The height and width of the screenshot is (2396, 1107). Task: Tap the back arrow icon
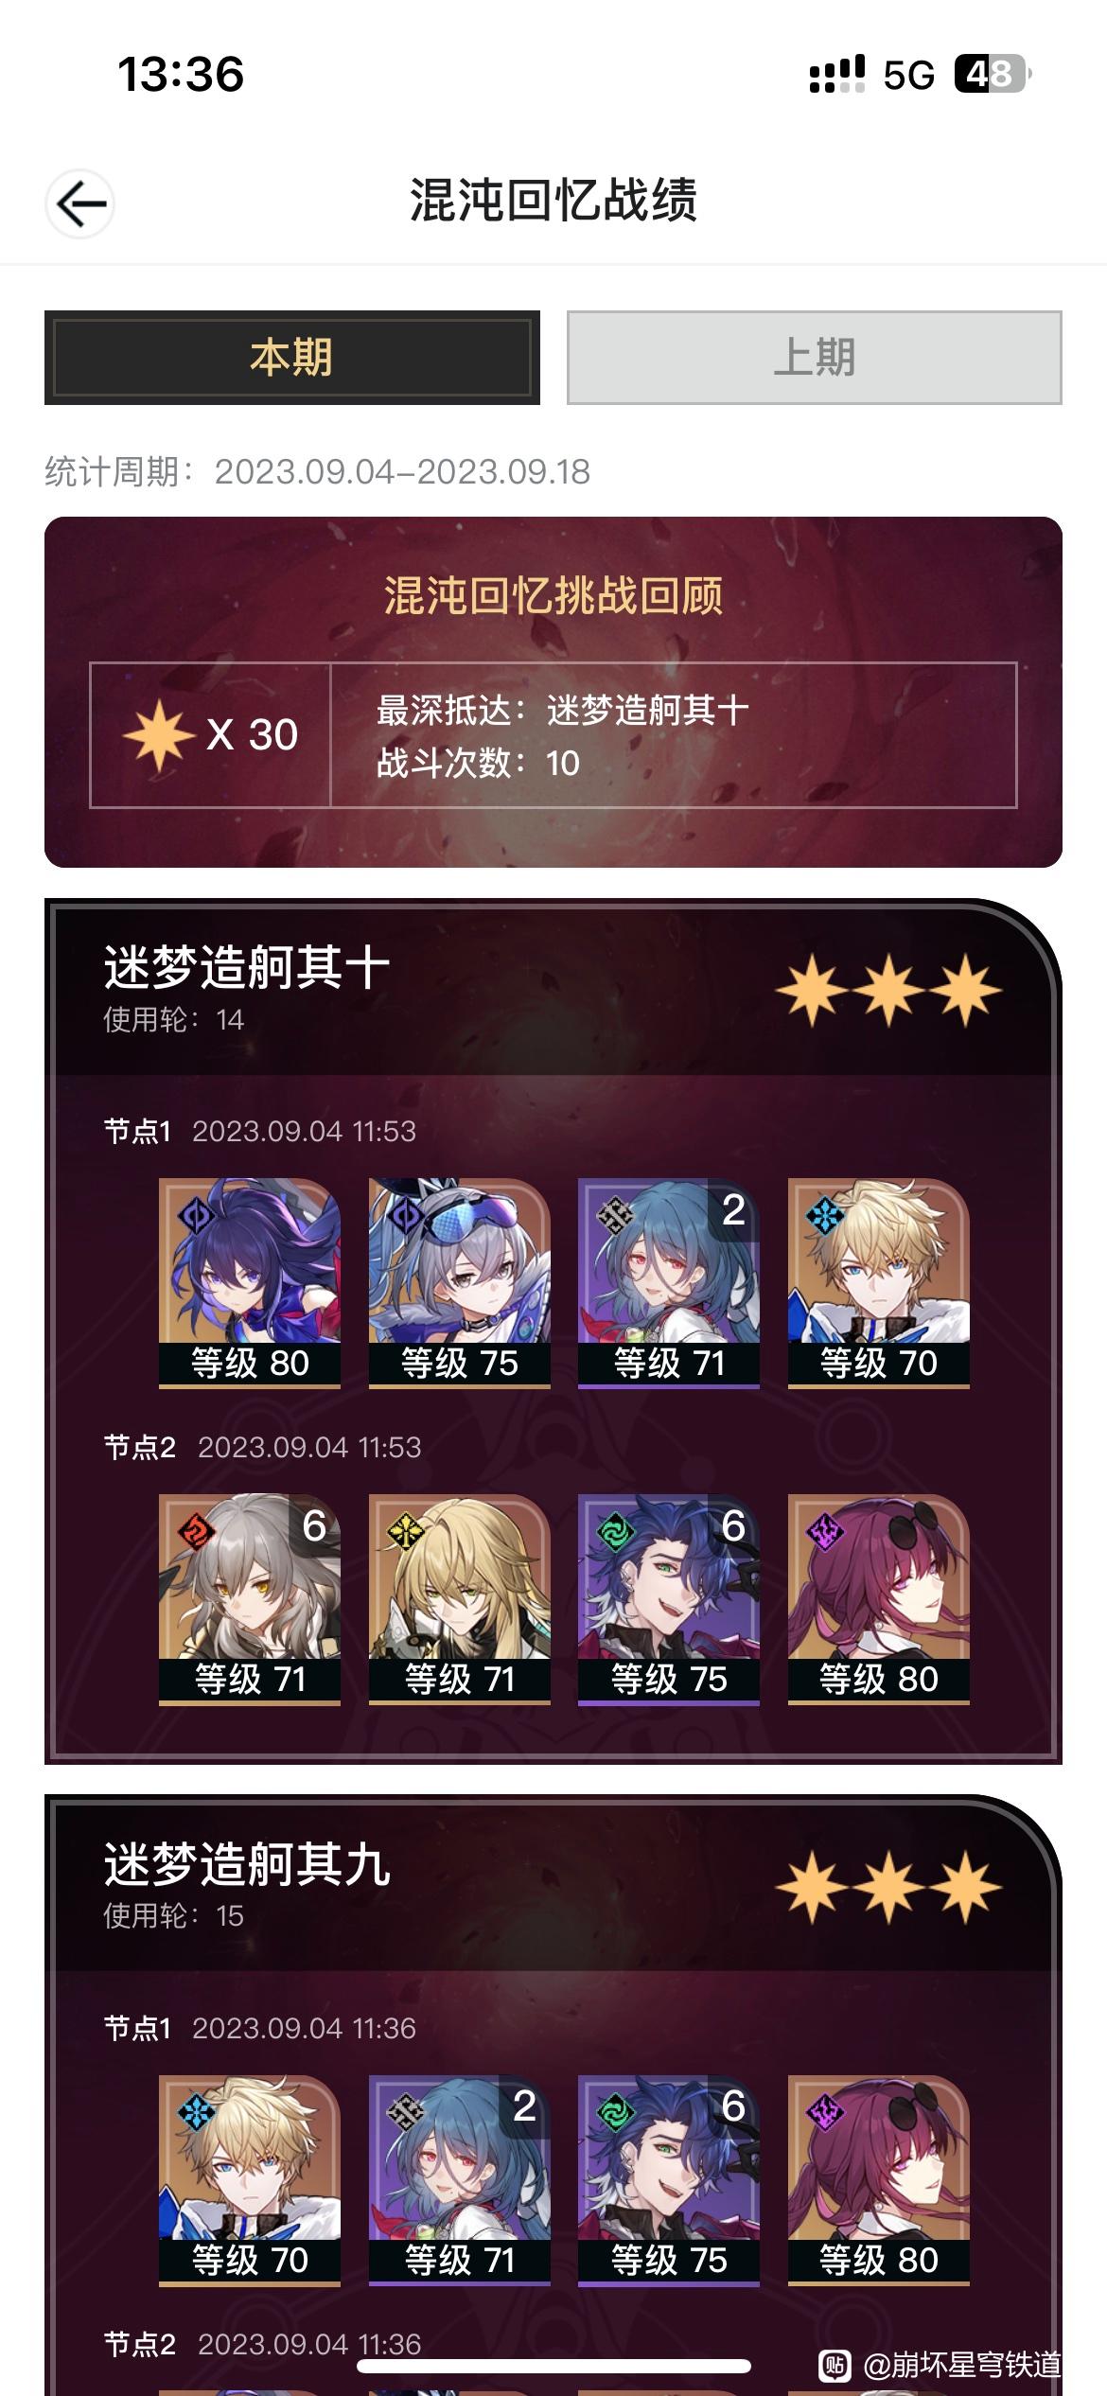[x=80, y=203]
